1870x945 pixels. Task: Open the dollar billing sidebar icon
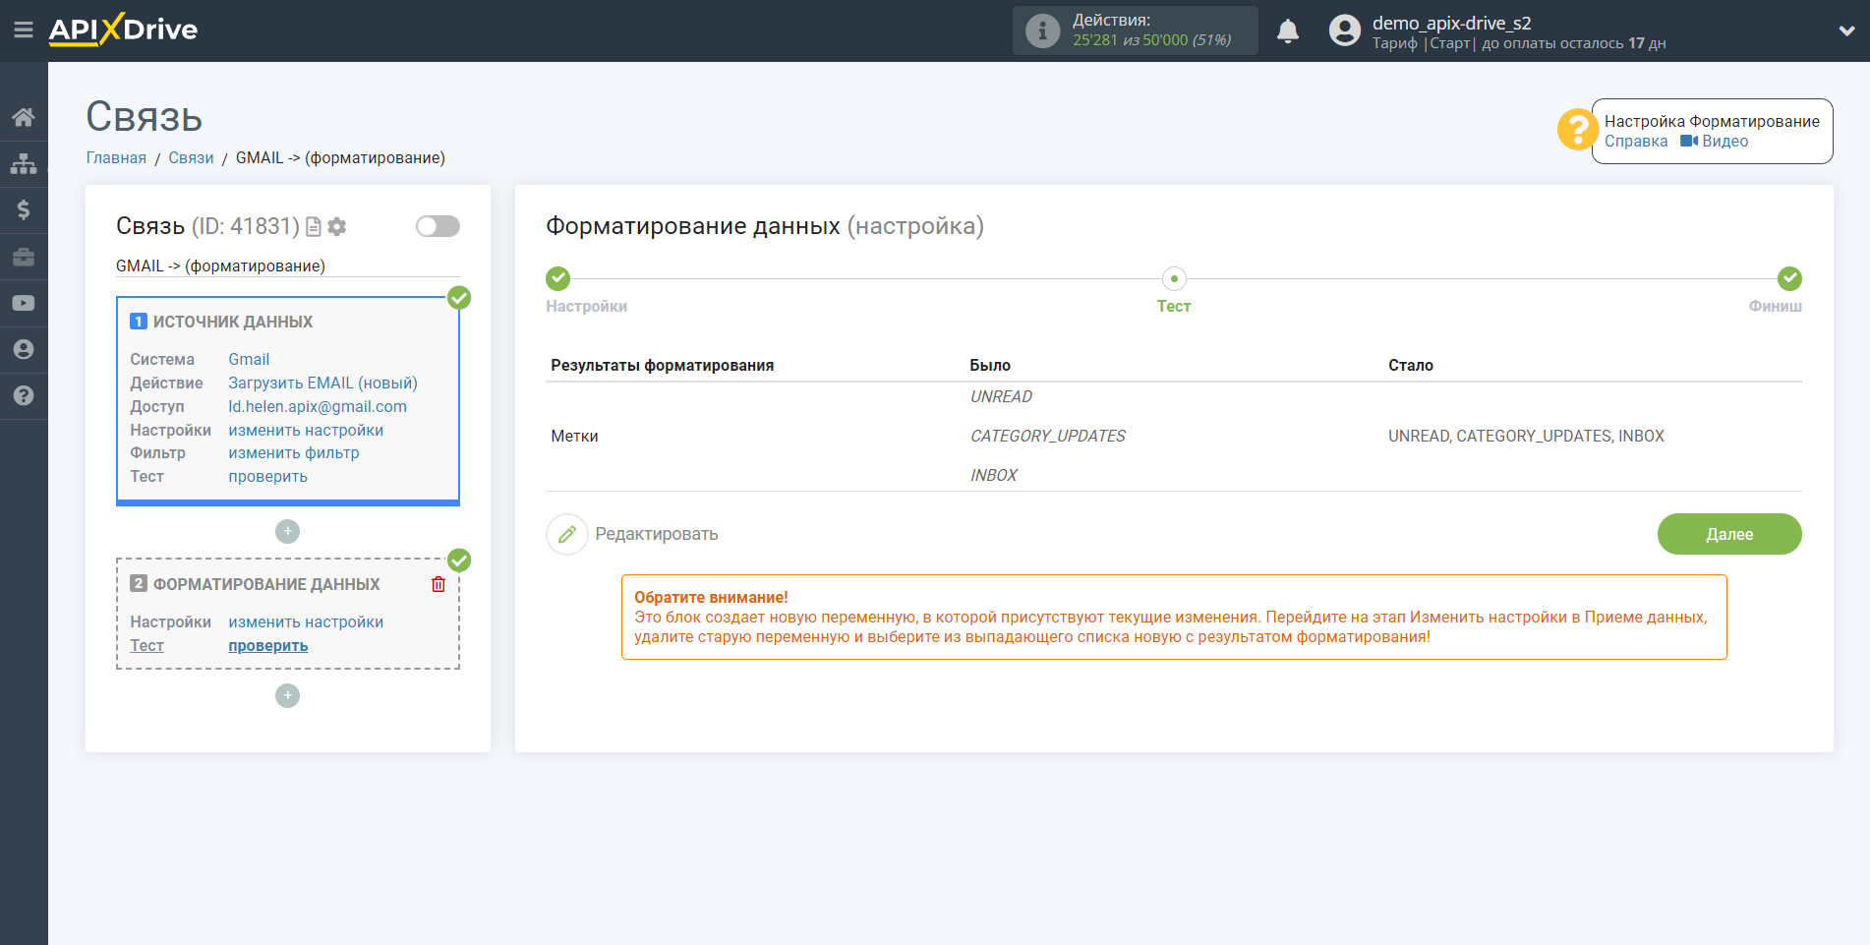(24, 209)
